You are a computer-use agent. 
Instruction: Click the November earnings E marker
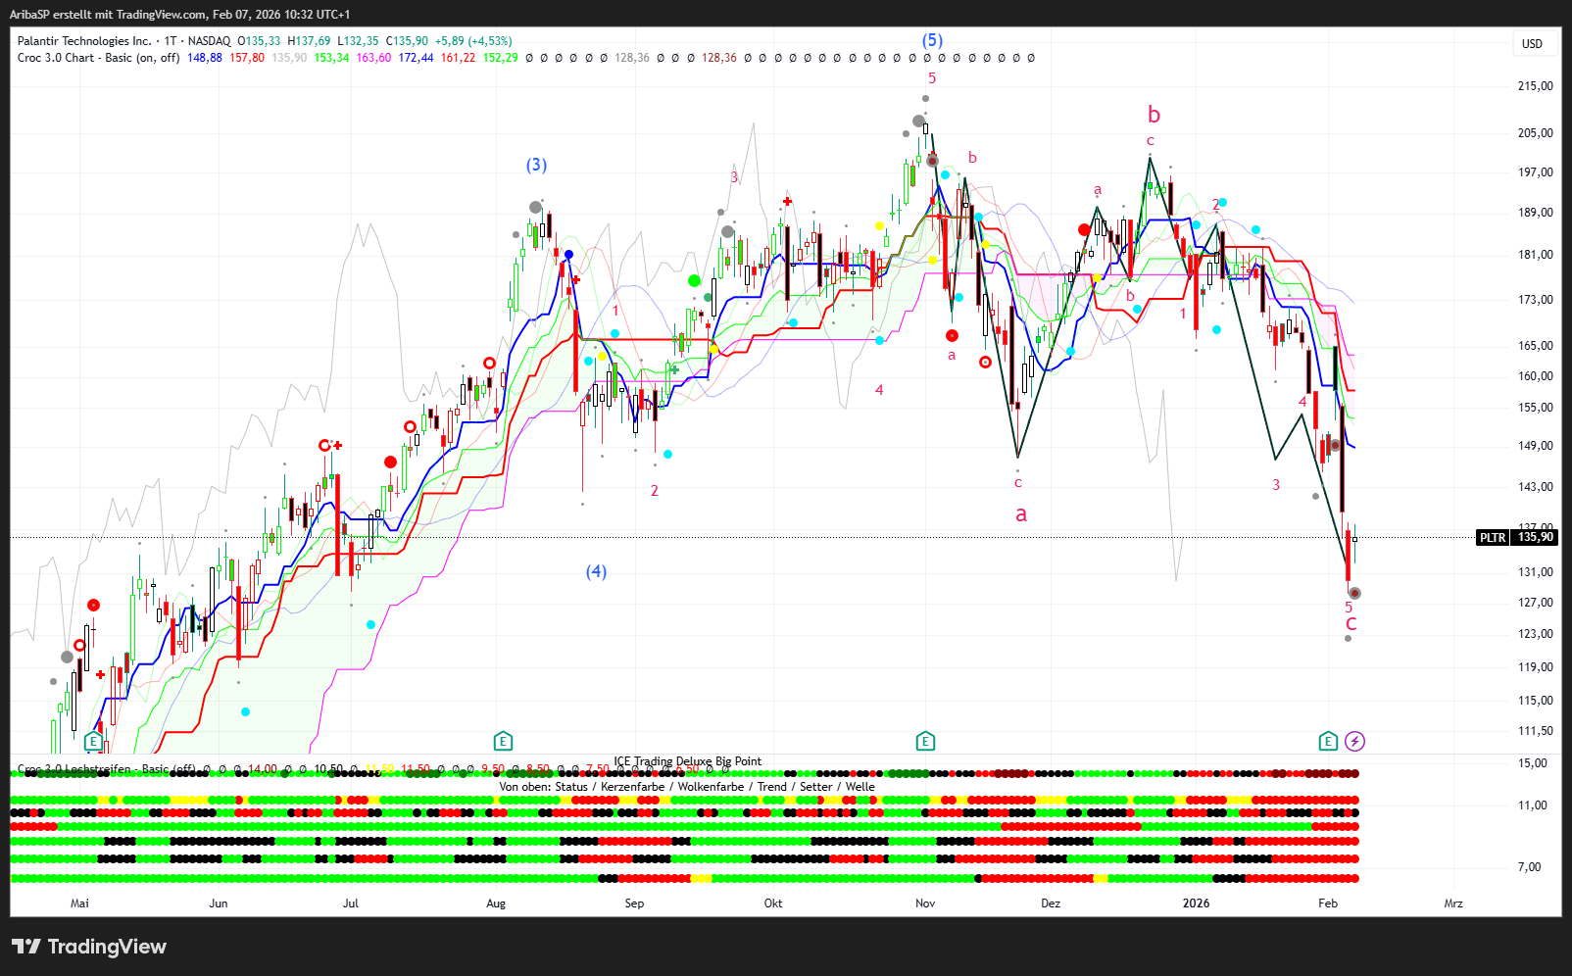coord(925,741)
